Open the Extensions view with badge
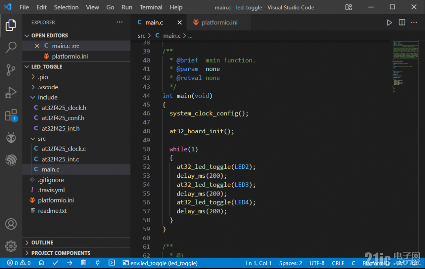 11,115
